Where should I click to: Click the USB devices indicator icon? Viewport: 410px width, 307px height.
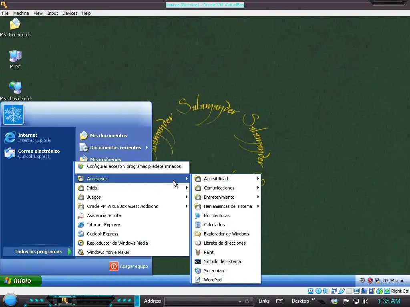pos(342,291)
